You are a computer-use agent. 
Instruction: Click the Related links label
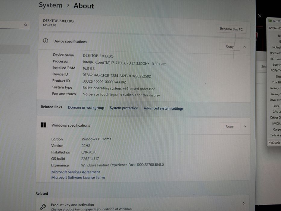[52, 107]
